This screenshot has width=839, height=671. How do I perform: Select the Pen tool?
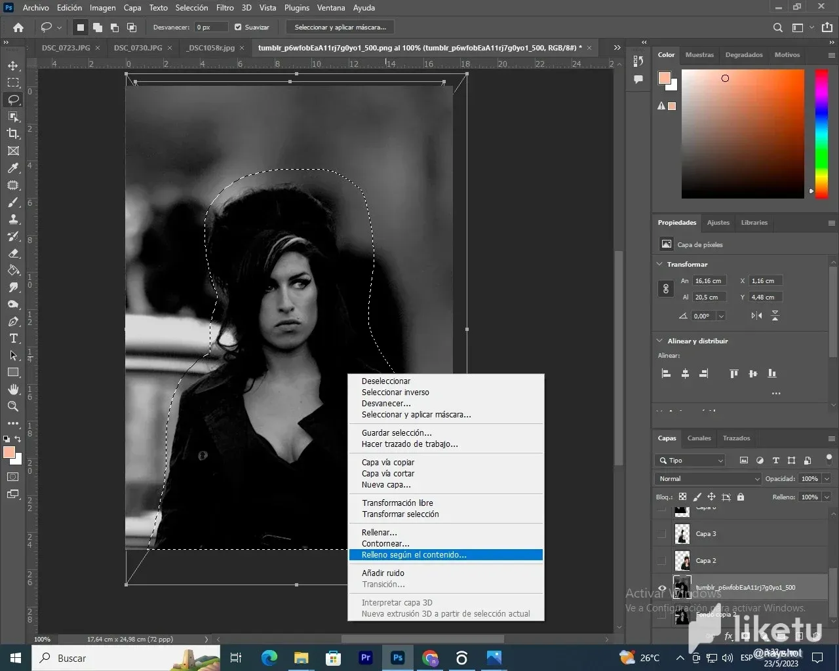pos(13,322)
